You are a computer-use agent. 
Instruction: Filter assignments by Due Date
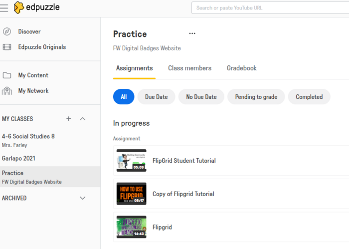(x=156, y=97)
